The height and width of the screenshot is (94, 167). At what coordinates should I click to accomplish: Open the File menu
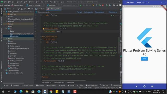tap(5, 2)
